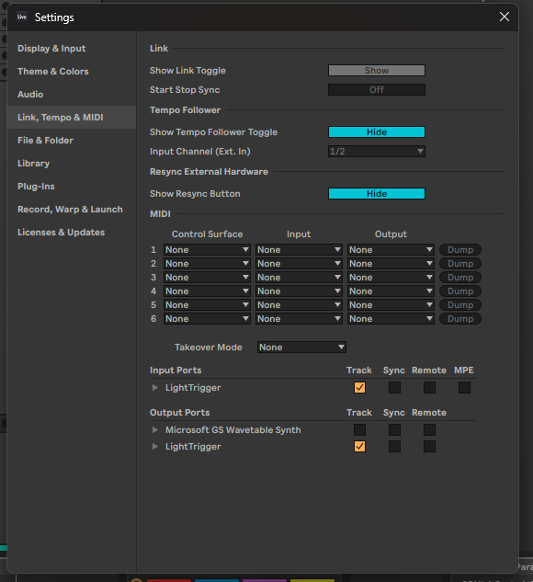Enable Remote for LightTrigger output port
533x582 pixels.
(x=429, y=446)
